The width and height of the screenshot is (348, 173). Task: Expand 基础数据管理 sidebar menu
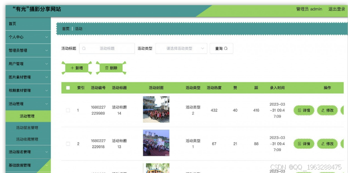(28, 165)
